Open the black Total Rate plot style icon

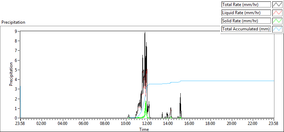click(277, 5)
